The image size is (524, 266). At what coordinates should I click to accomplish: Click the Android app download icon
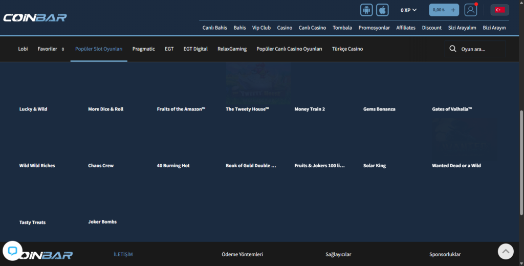[x=366, y=10]
